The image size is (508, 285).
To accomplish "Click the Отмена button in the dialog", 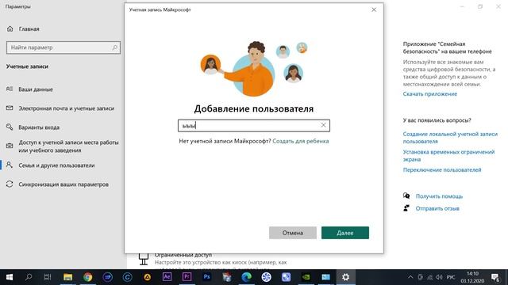I will (293, 233).
